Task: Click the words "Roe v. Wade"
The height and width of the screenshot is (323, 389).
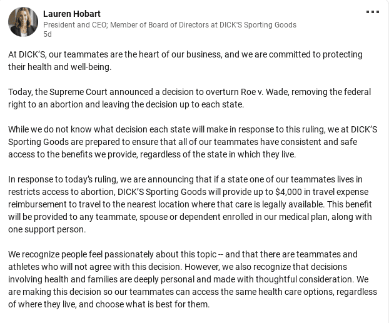Action: [277, 92]
